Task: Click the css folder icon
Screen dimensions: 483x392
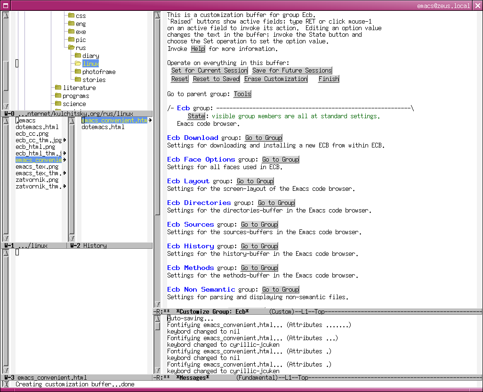Action: tap(71, 16)
